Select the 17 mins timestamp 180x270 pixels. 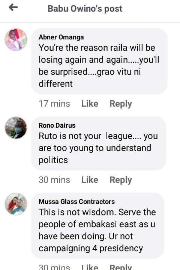(54, 104)
